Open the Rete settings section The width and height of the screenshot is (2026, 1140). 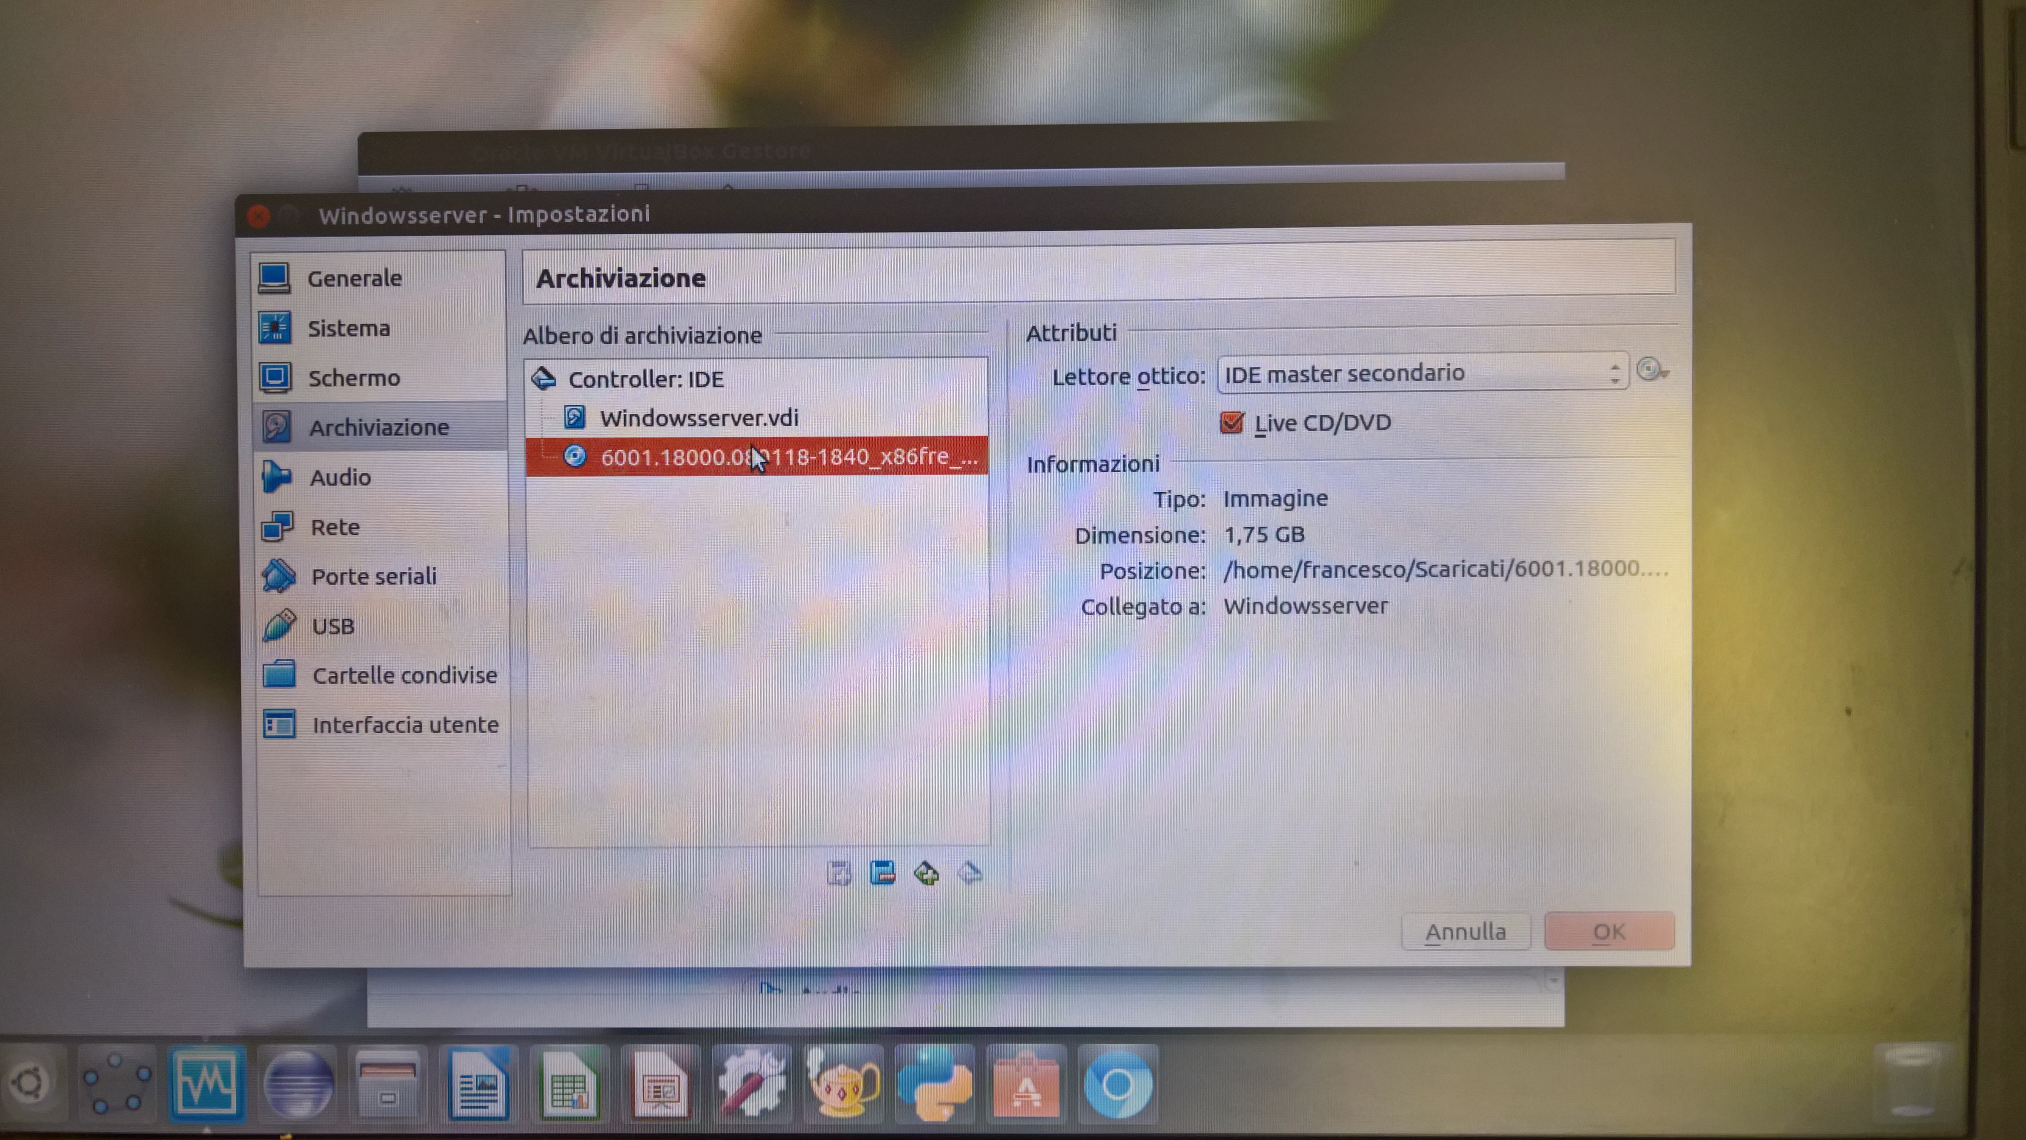click(380, 527)
